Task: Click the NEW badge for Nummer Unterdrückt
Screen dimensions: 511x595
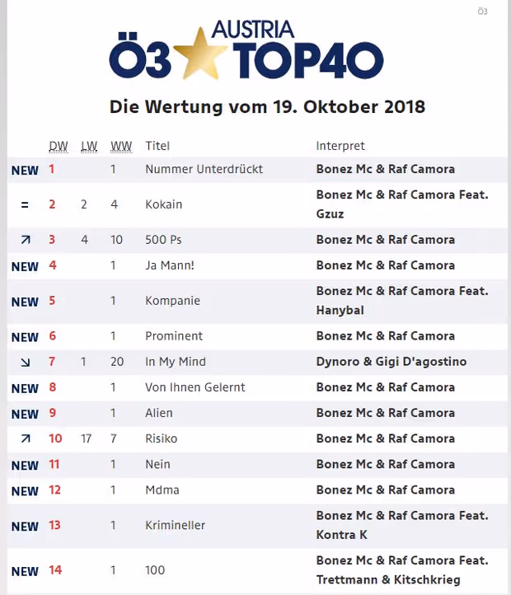Action: click(x=25, y=170)
